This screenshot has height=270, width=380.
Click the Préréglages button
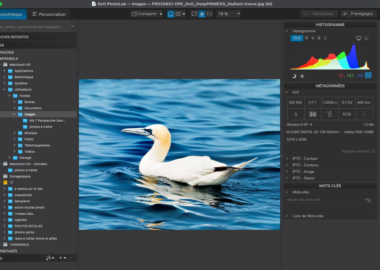pyautogui.click(x=359, y=14)
